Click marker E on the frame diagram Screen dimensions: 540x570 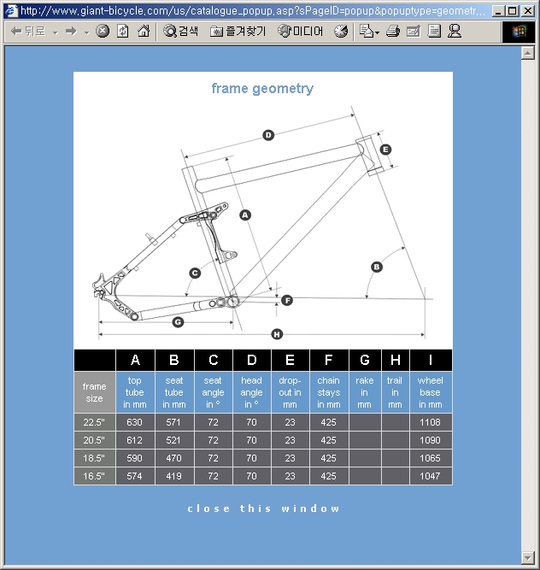[x=385, y=150]
